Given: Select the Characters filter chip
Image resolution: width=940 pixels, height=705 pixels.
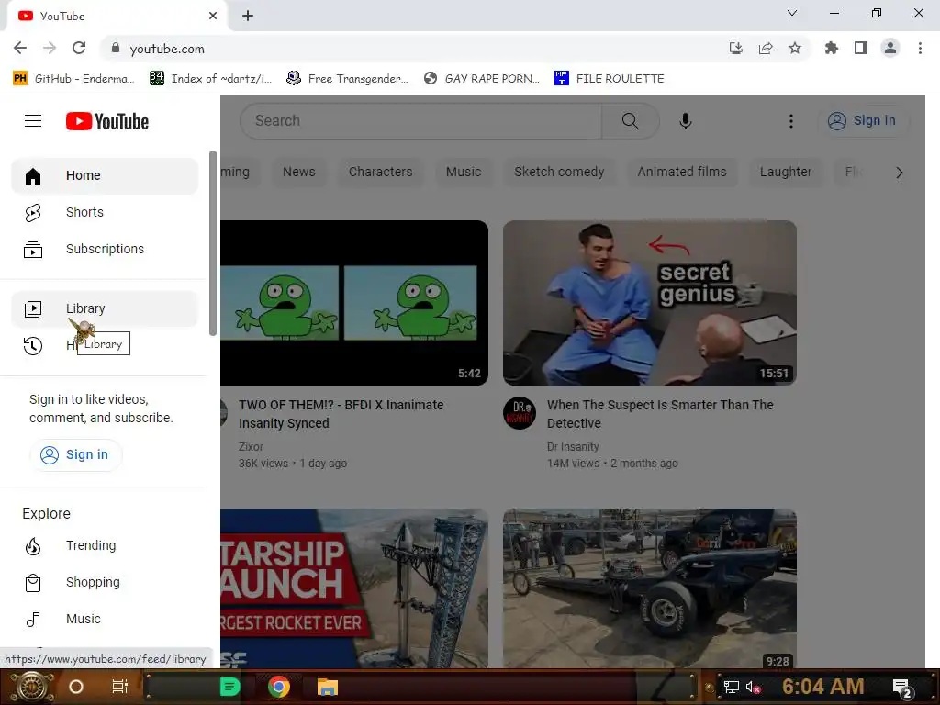Looking at the screenshot, I should [380, 172].
